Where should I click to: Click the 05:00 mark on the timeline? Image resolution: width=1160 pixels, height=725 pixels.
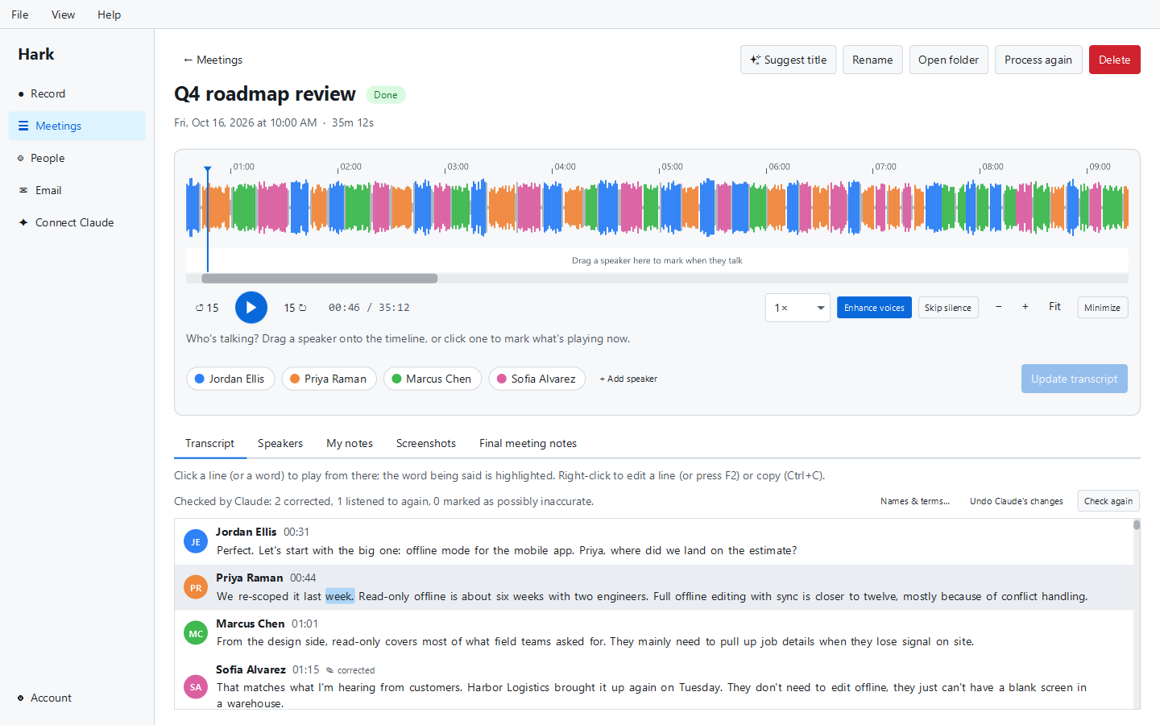pos(672,167)
